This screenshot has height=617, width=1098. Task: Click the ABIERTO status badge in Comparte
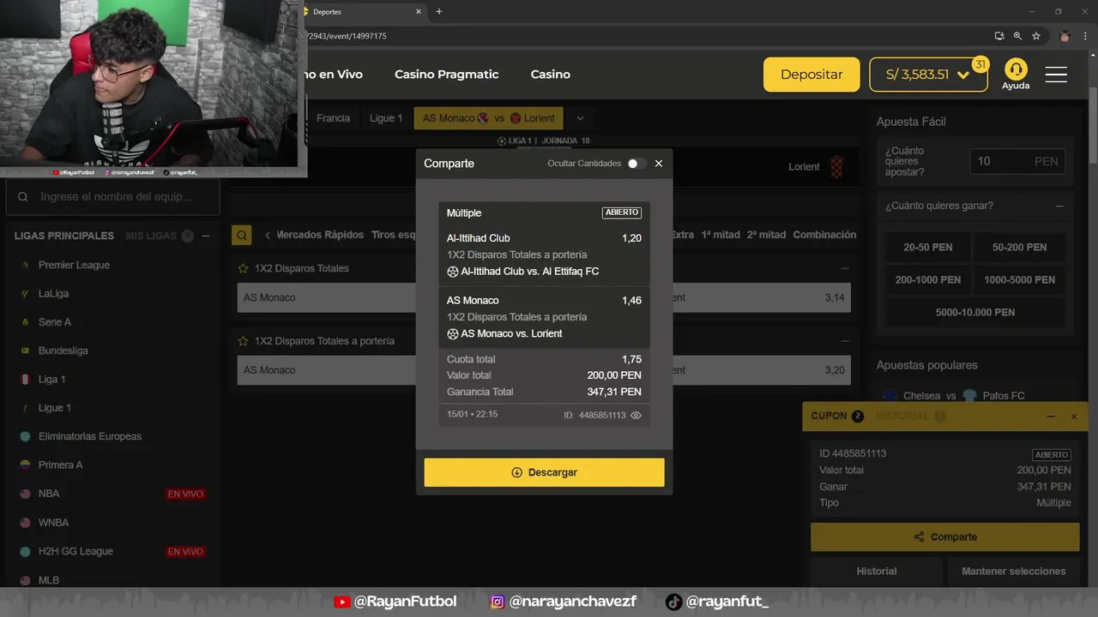pos(622,213)
